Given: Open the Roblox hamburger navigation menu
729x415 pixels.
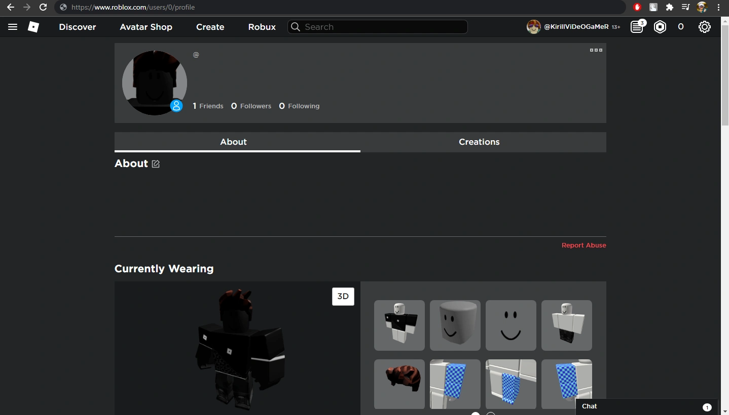Looking at the screenshot, I should coord(13,27).
